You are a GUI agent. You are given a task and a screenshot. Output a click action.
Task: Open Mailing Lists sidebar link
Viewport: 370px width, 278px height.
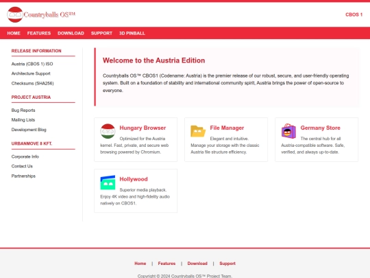(x=23, y=120)
